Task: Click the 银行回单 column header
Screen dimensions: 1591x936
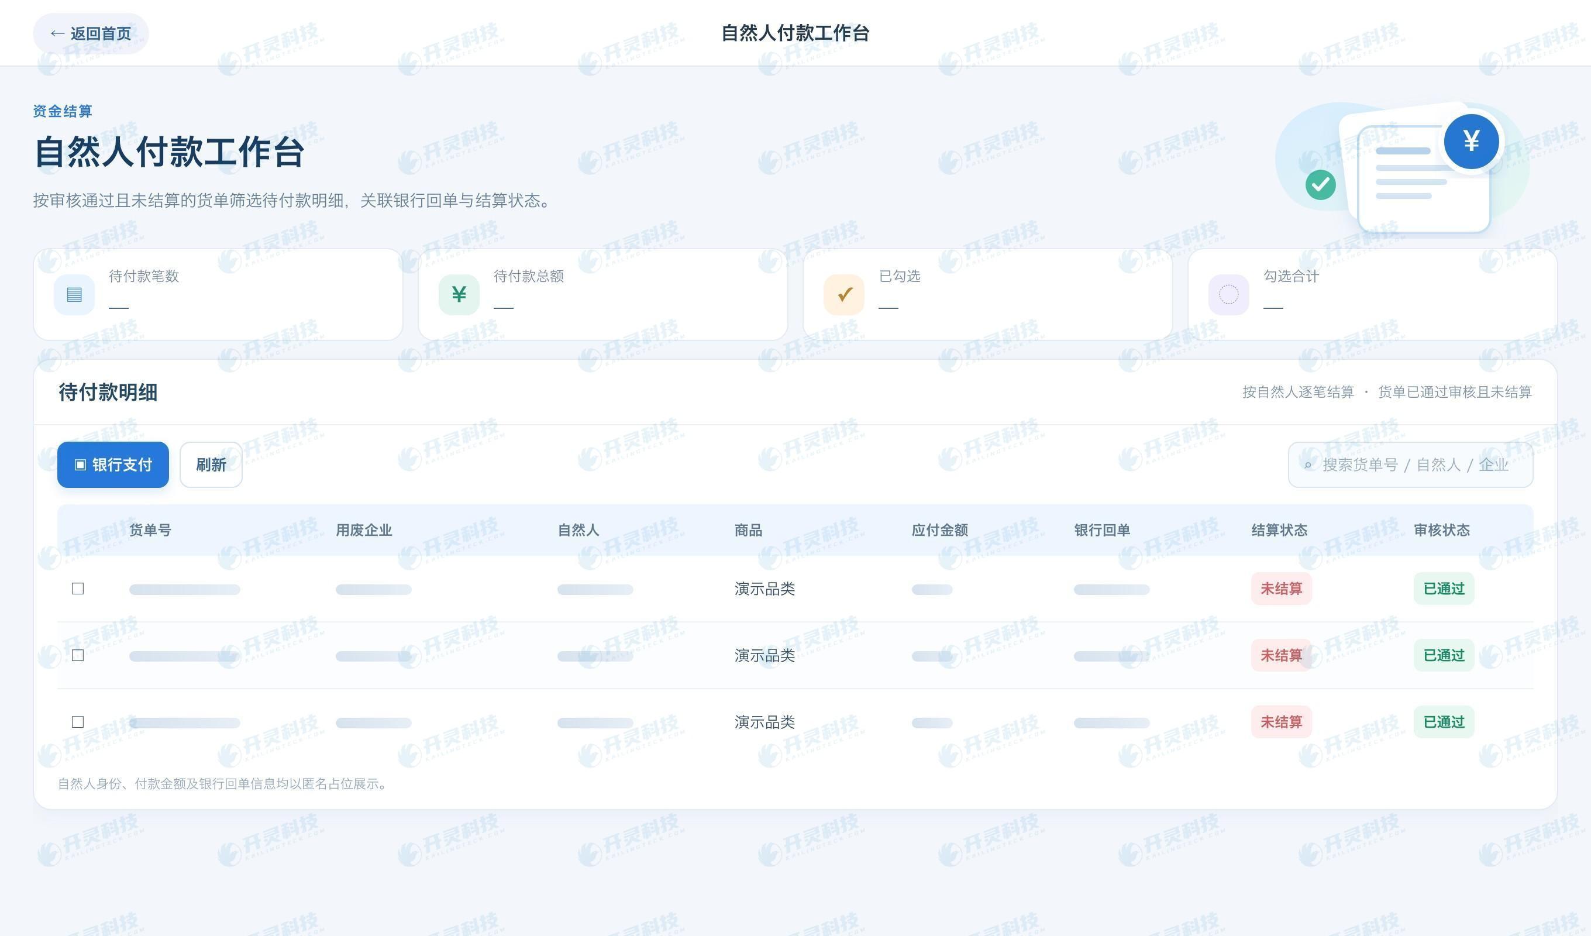Action: pyautogui.click(x=1101, y=531)
